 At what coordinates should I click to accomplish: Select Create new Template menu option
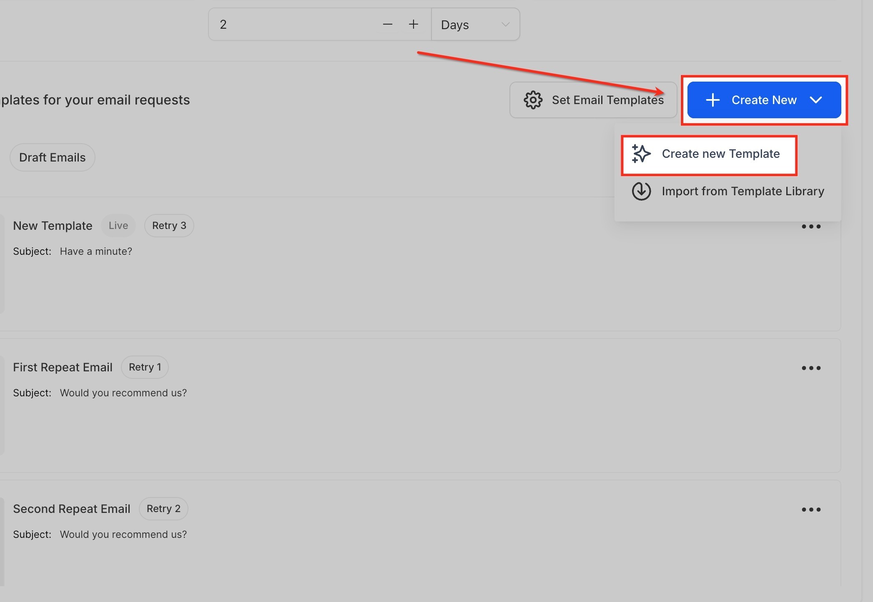pyautogui.click(x=720, y=154)
